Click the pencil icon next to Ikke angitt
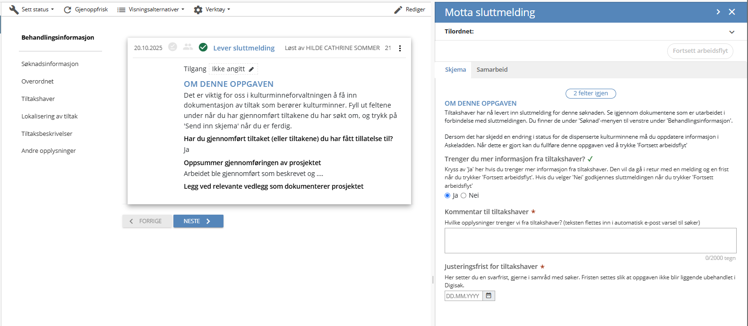Screen dimensions: 748x326 point(251,69)
